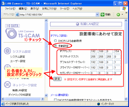Expand the toolbar overflow chevron
129x107 pixels.
point(126,13)
